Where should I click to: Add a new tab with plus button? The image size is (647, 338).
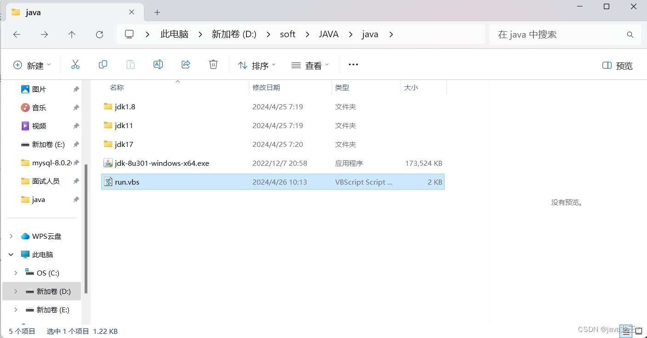tap(157, 12)
